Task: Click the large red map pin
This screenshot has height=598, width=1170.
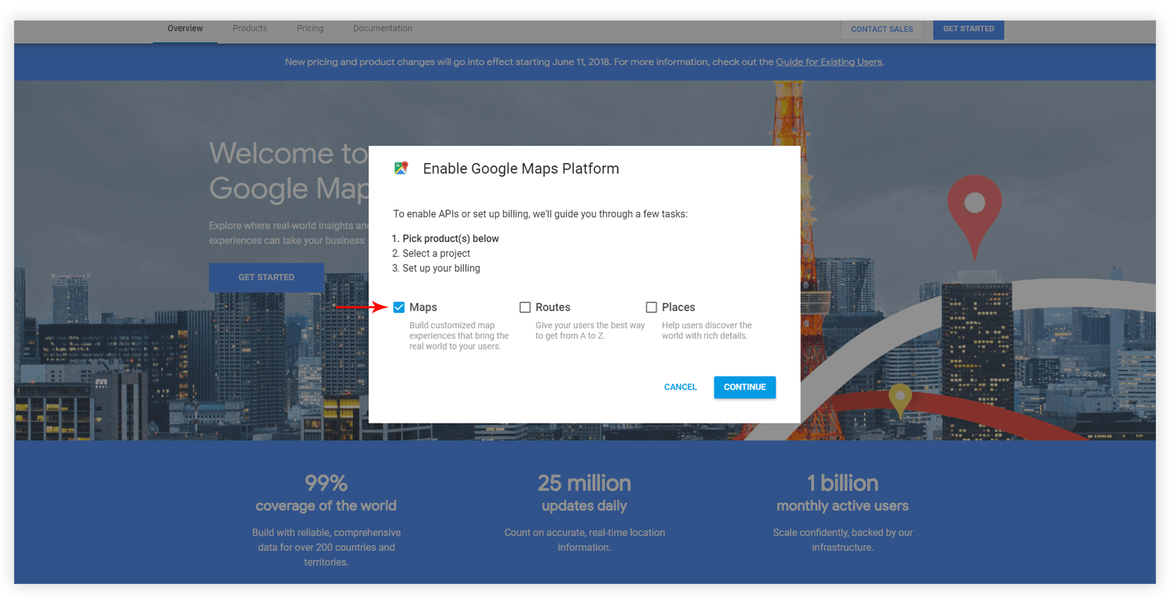Action: (974, 207)
